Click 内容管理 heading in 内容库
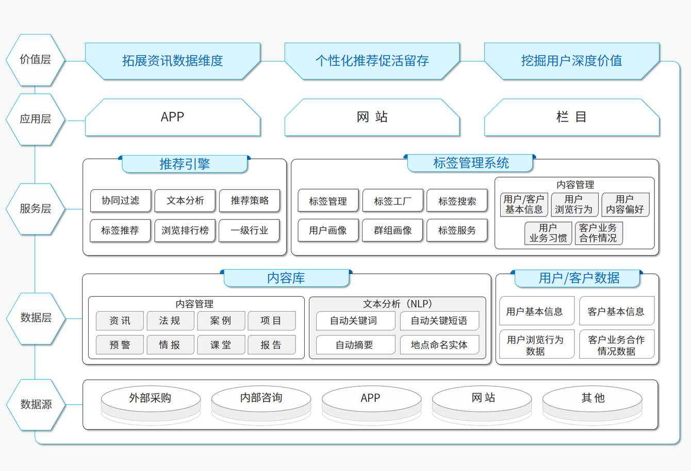Viewport: 691px width, 471px height. click(194, 304)
